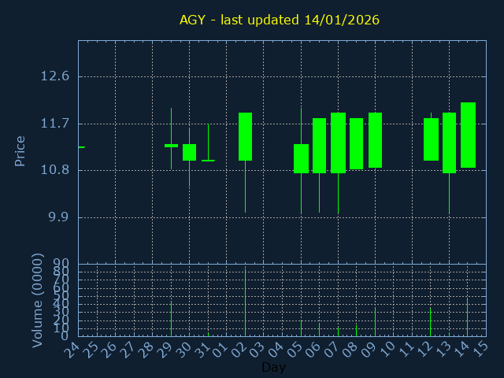Click the volume bar for day 14
Viewport: 504px width, 378px height.
click(x=468, y=317)
